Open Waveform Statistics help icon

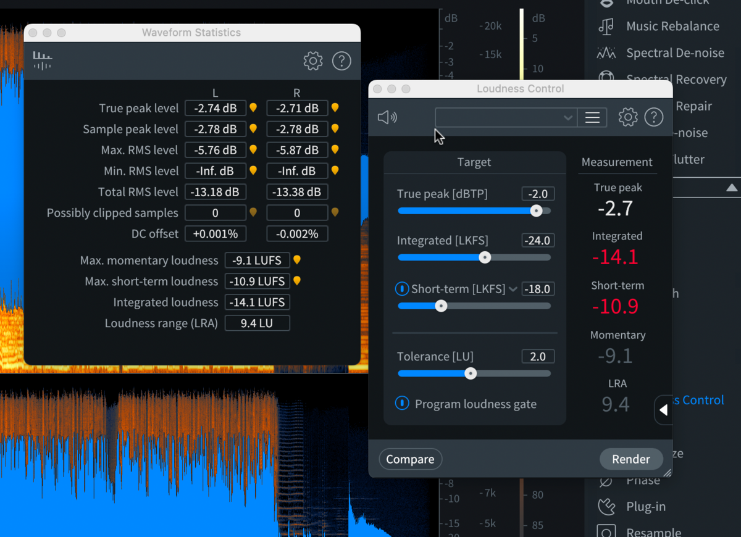[x=341, y=60]
